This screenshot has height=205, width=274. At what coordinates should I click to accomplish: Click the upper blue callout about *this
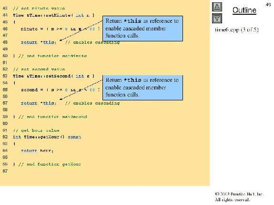[x=142, y=29]
